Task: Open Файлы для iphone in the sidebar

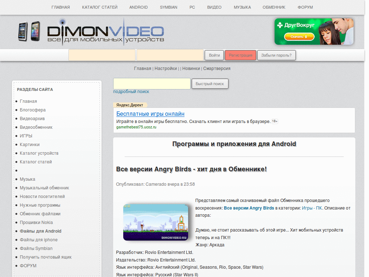Action: 39,240
